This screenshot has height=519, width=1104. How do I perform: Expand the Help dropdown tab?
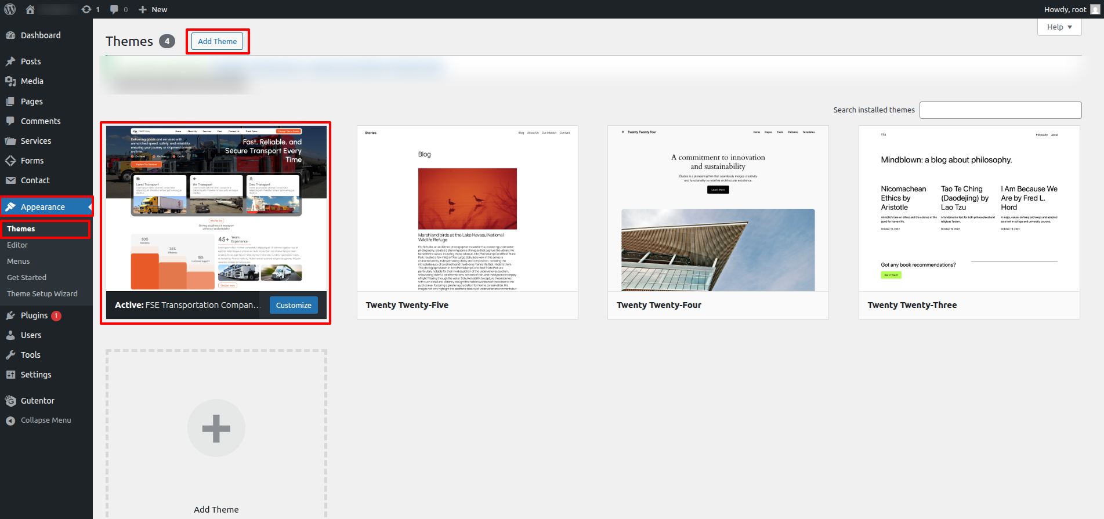pyautogui.click(x=1059, y=27)
